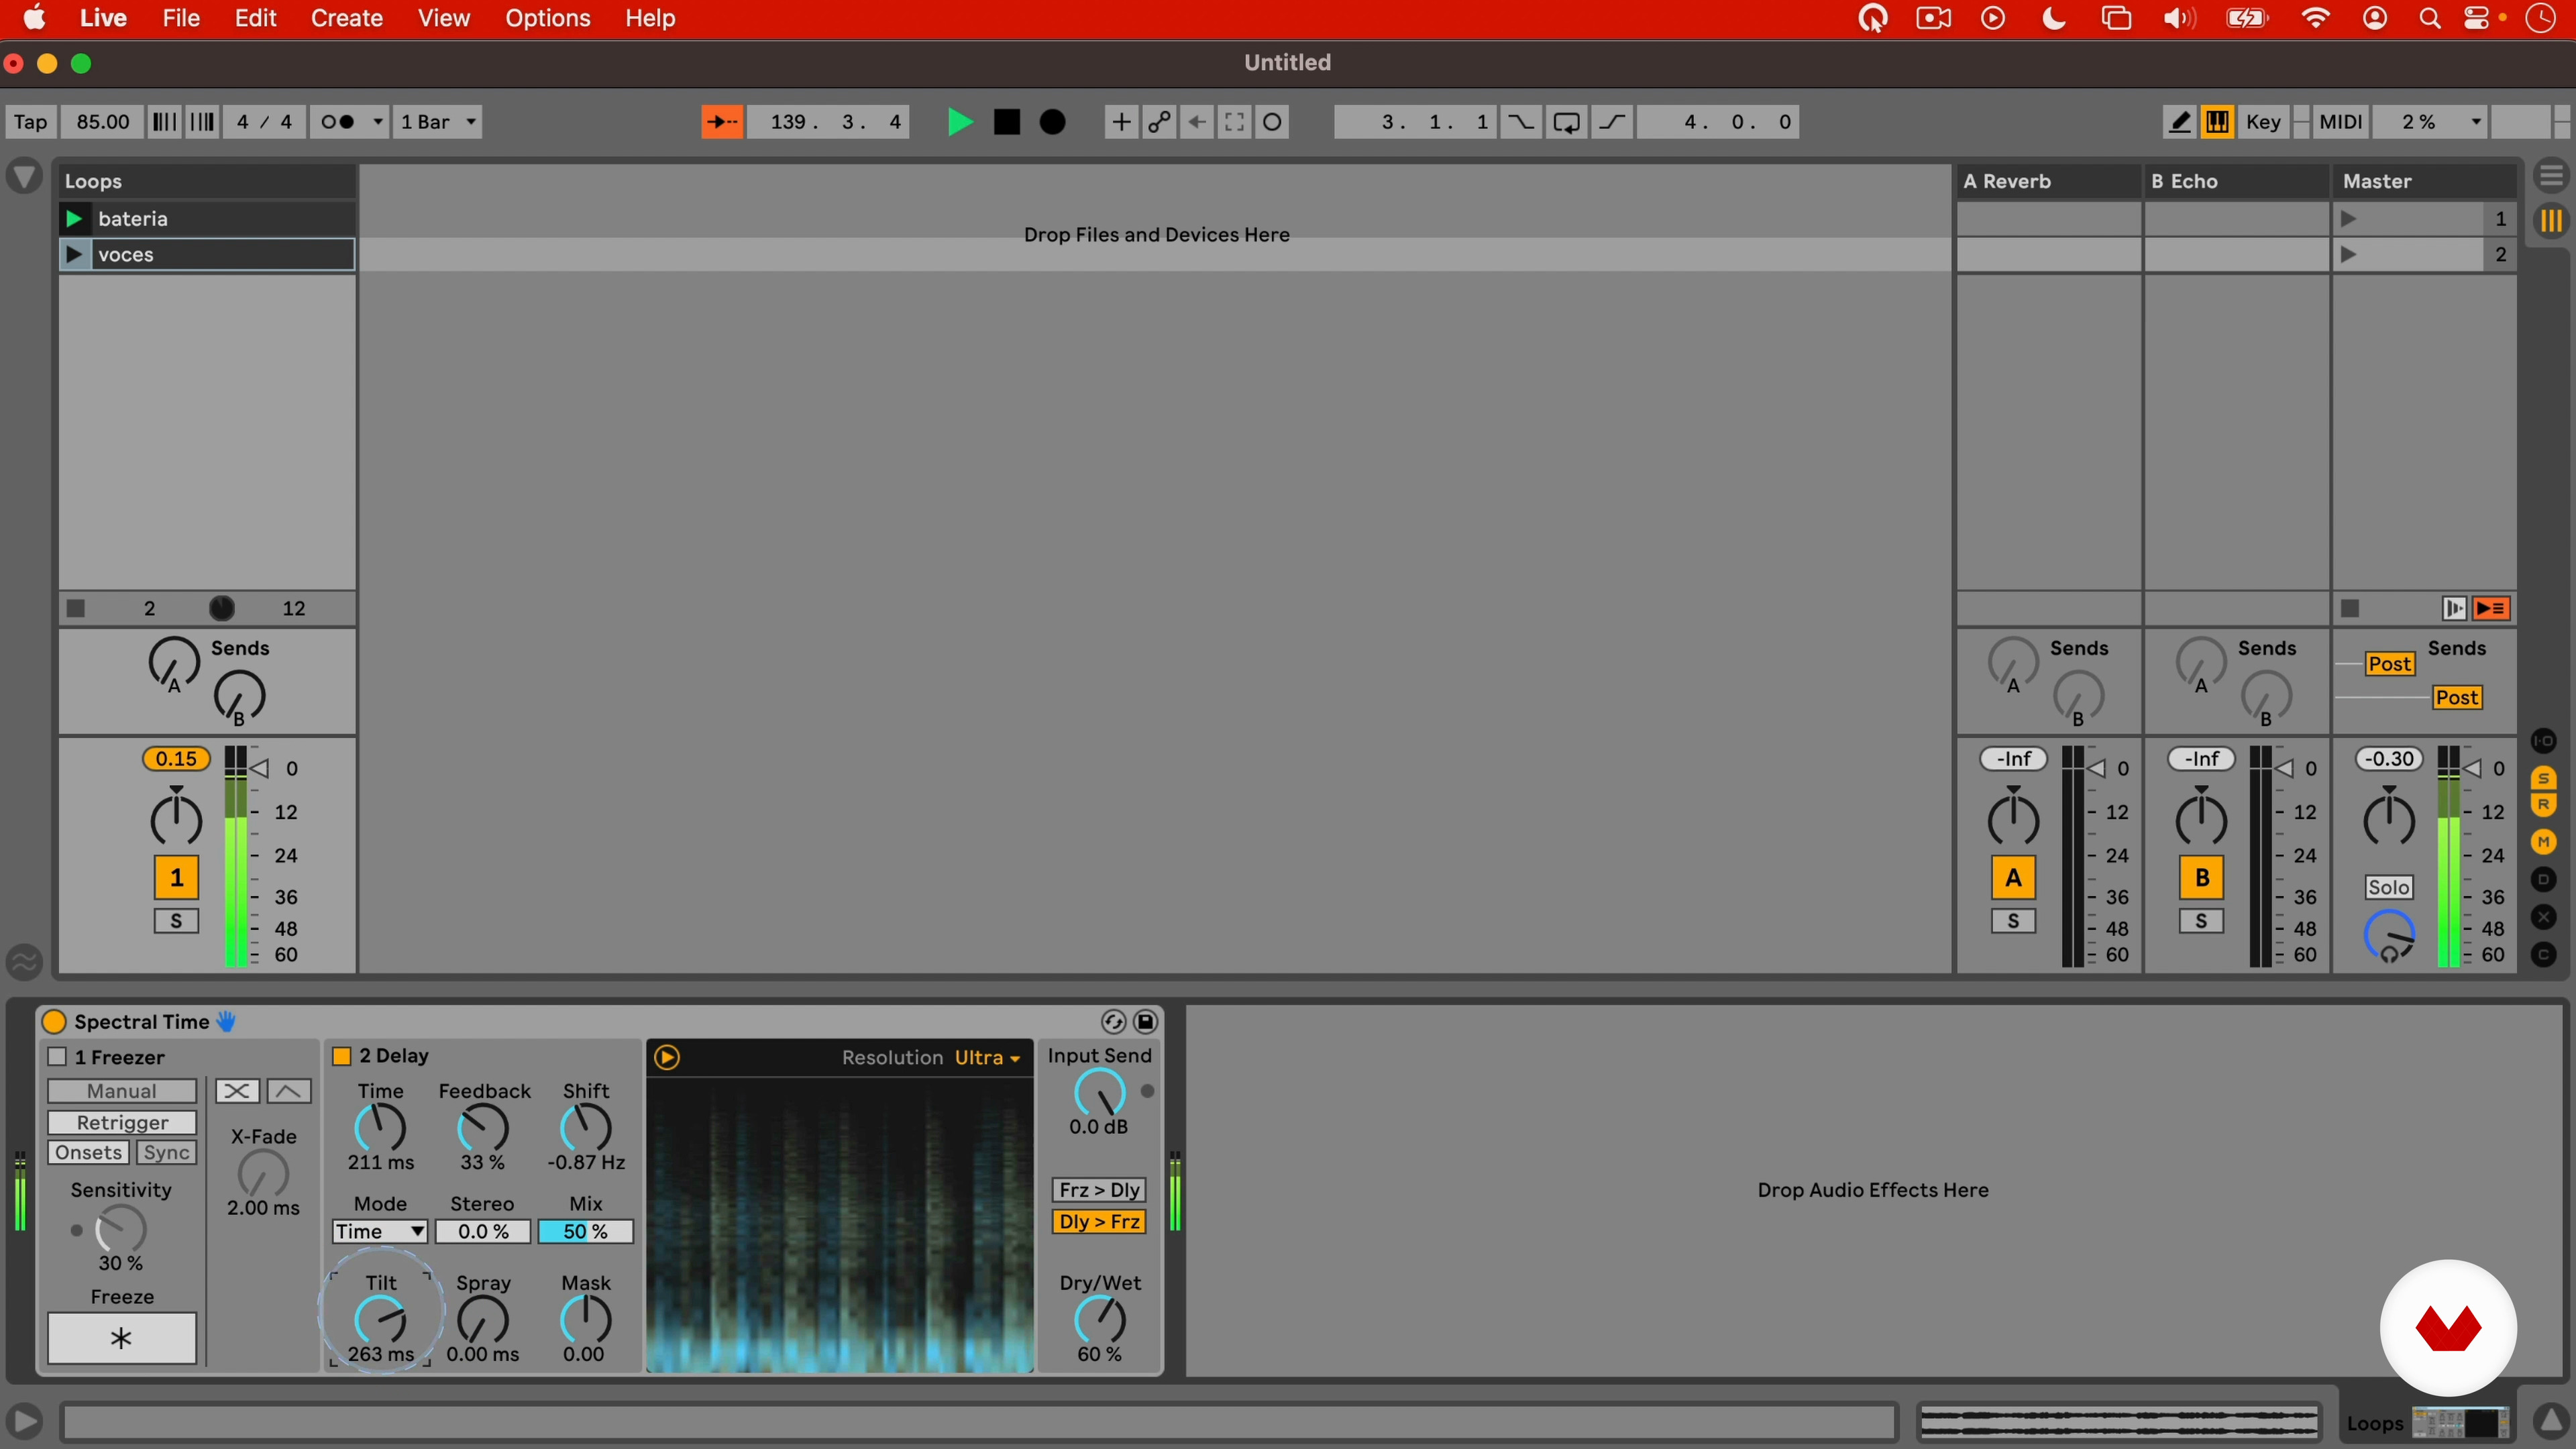Select the Frz > Dly routing
The width and height of the screenshot is (2576, 1449).
point(1099,1189)
